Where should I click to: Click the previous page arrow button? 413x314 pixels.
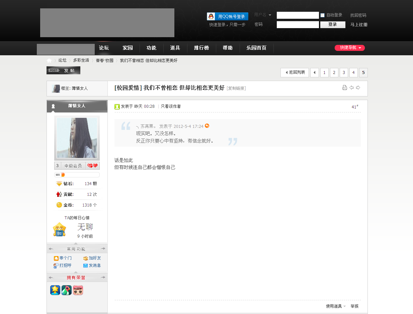click(315, 72)
